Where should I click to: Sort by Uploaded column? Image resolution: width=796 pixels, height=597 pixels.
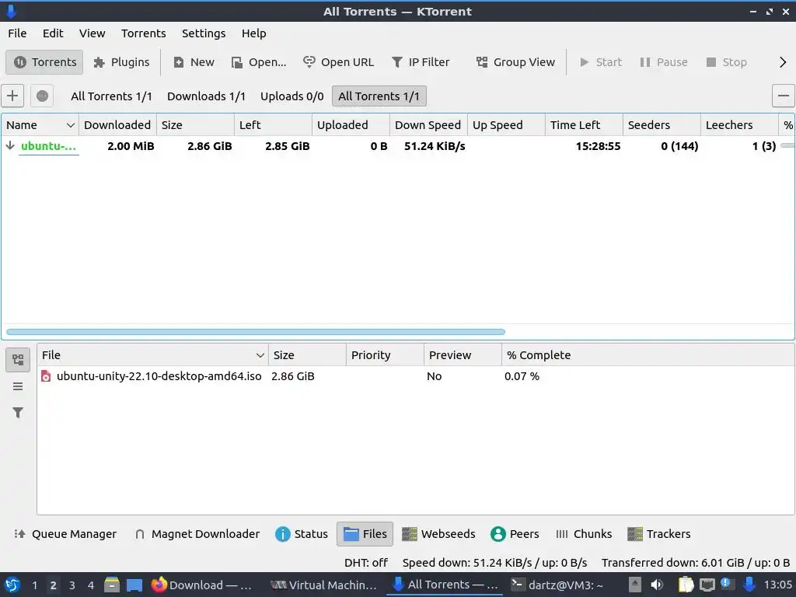point(351,125)
